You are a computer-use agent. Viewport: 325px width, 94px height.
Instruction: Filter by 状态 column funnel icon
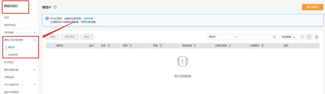point(109,46)
